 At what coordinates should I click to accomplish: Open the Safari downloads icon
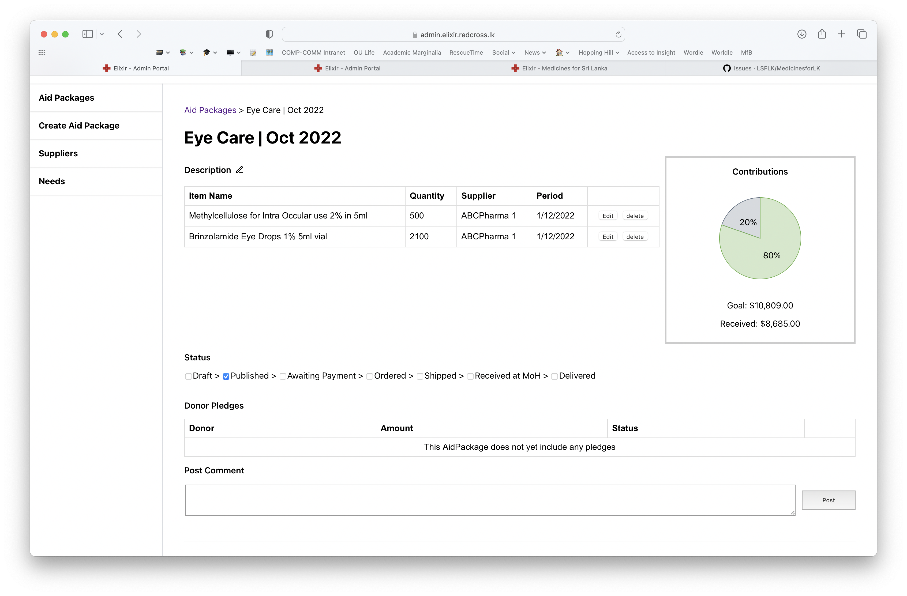(x=801, y=34)
